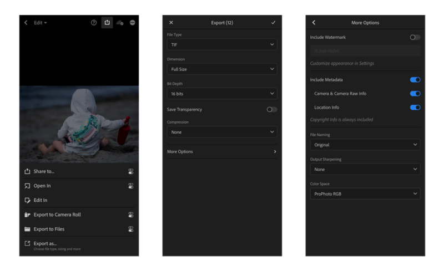
Task: Toggle Save Transparency switch
Action: coord(272,110)
